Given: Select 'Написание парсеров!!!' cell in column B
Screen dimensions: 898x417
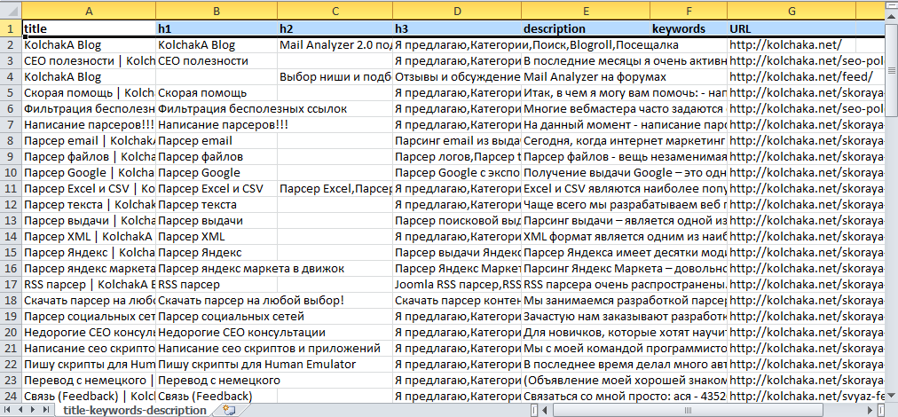Looking at the screenshot, I should (217, 125).
